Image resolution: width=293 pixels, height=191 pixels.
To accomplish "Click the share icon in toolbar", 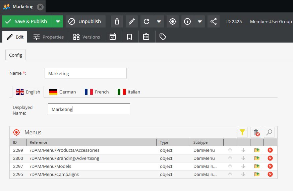I will (214, 21).
